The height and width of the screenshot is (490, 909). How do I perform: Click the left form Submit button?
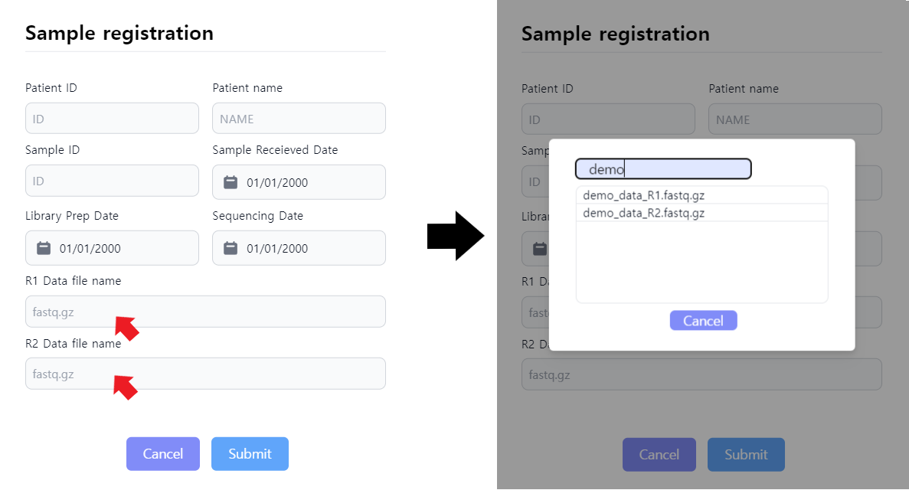pyautogui.click(x=250, y=453)
